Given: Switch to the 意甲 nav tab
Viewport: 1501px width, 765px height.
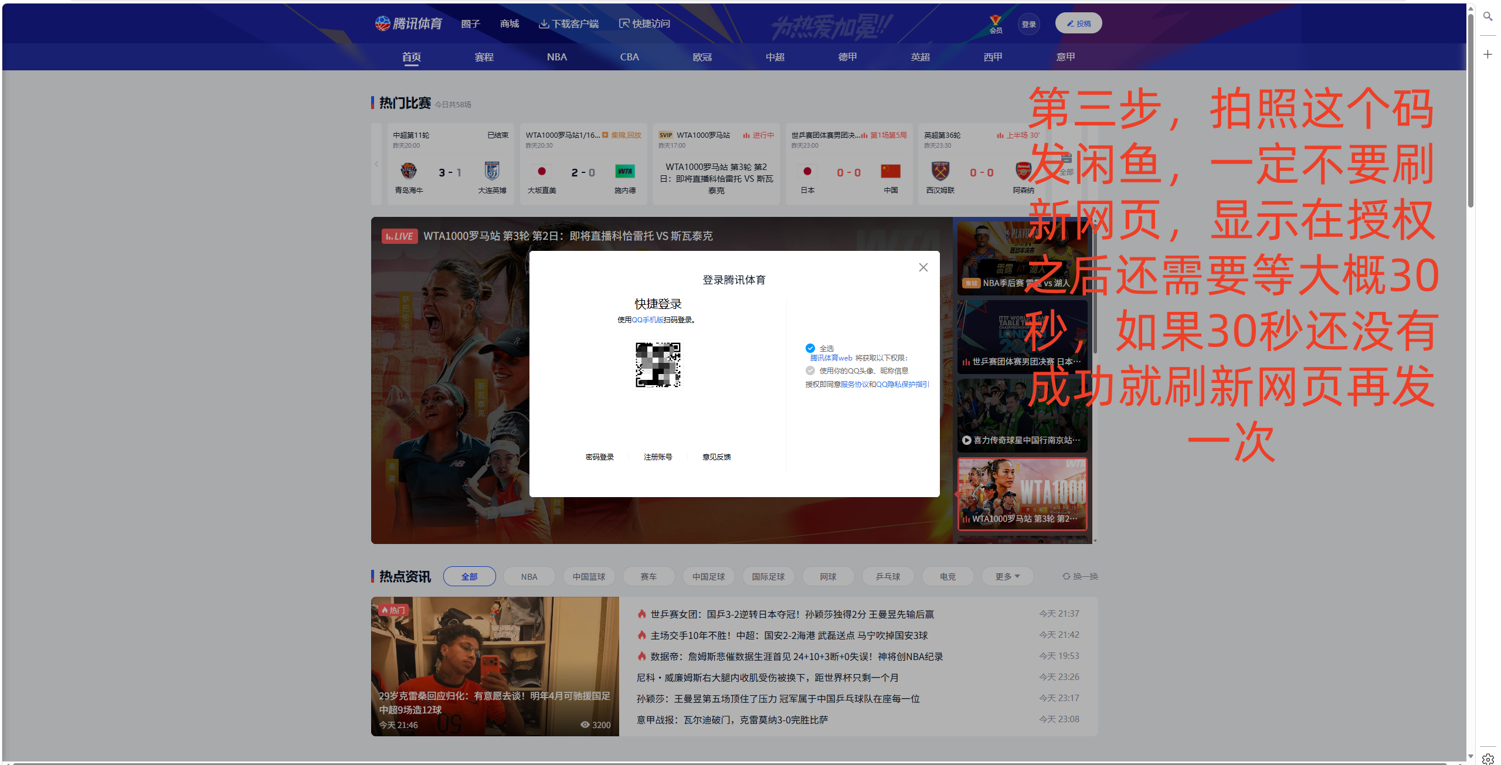Looking at the screenshot, I should click(x=1066, y=57).
